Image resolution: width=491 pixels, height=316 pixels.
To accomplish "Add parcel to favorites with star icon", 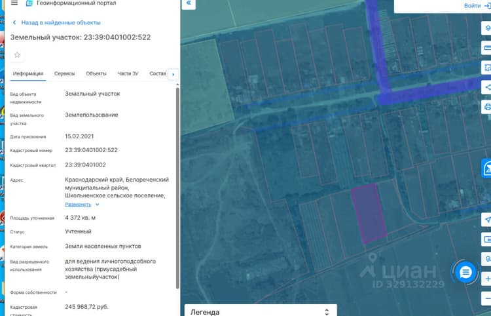I will (17, 55).
